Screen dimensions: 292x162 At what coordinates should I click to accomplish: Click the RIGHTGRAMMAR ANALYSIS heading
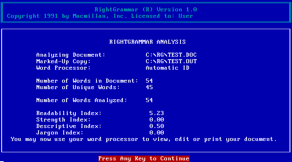(148, 42)
